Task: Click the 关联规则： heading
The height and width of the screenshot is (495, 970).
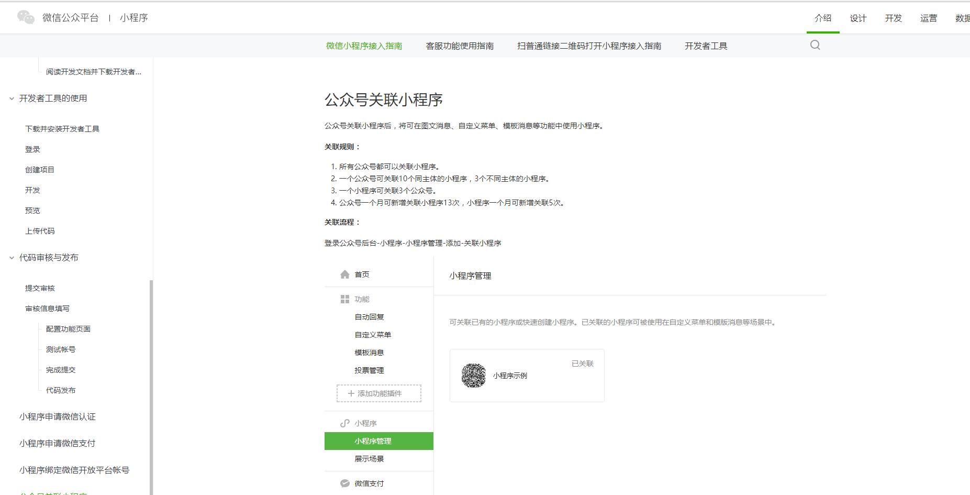Action: (x=343, y=147)
